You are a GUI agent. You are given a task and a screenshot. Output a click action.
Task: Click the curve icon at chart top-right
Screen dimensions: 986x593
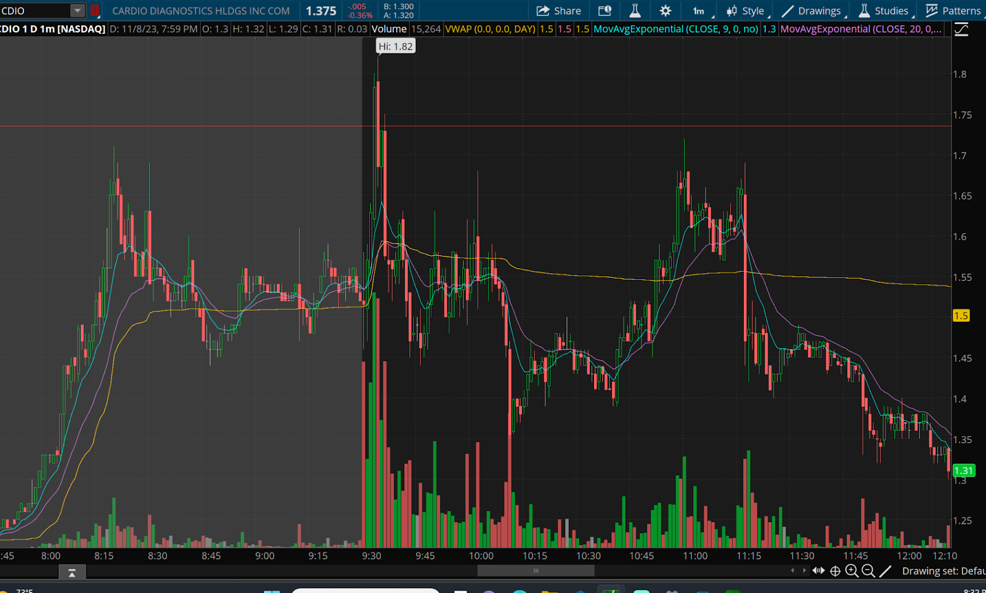[961, 29]
